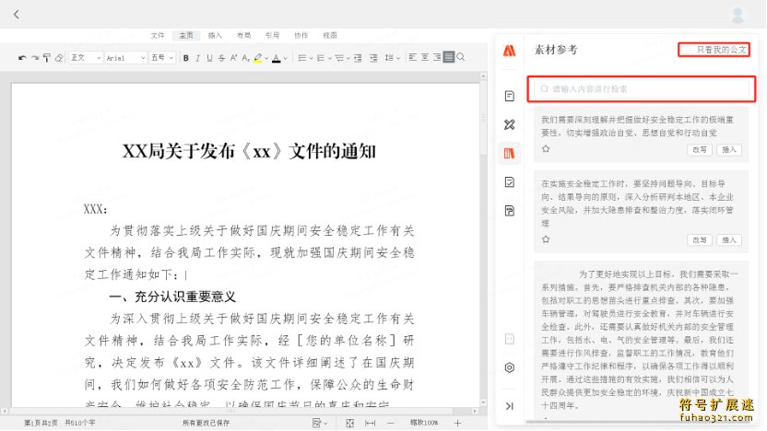767x431 pixels.
Task: Open the saved template icon in side rail
Action: coord(510,211)
